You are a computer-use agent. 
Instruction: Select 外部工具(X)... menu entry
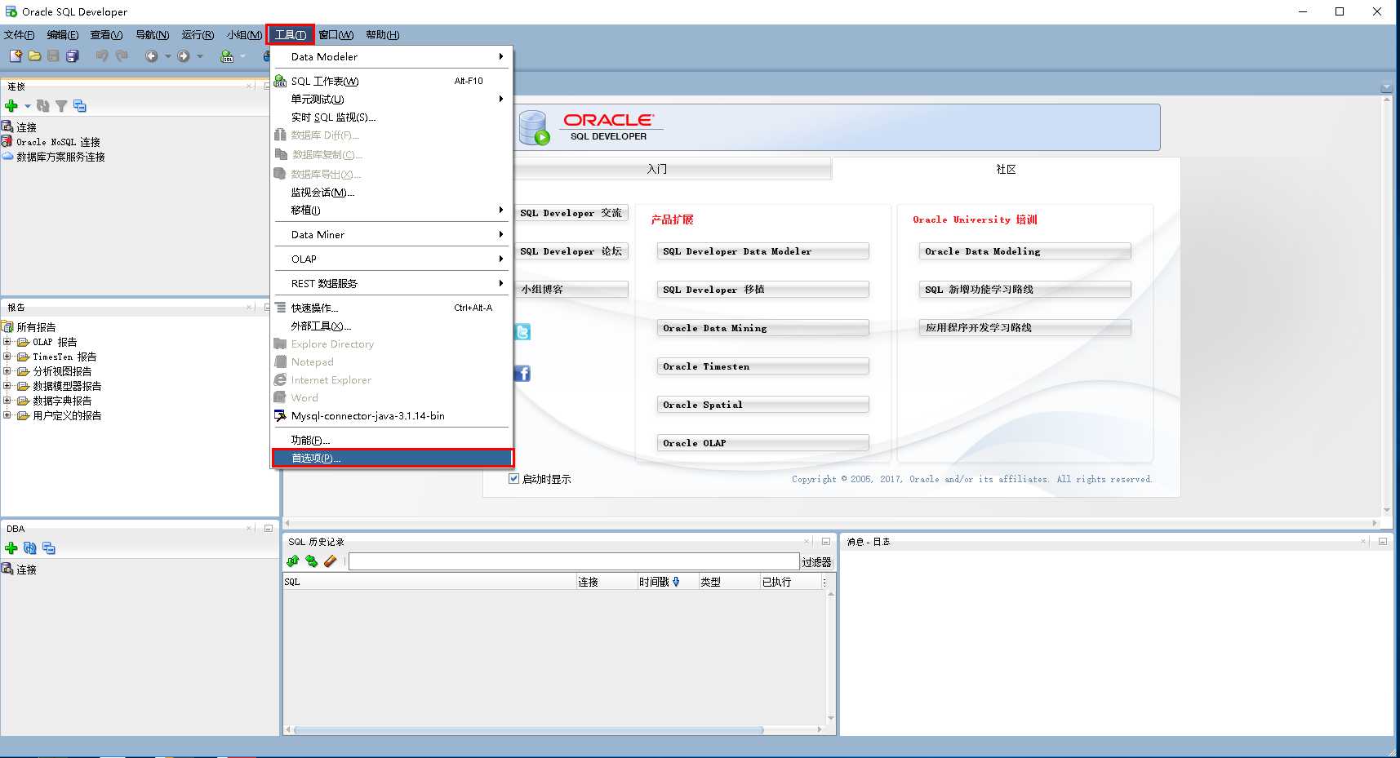(x=392, y=326)
